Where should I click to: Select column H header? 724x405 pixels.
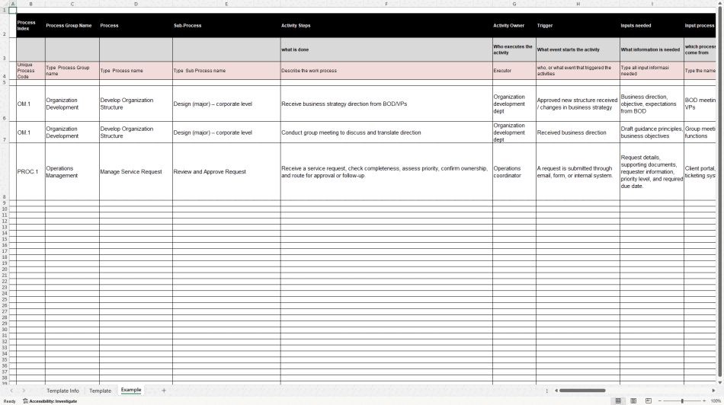[578, 4]
